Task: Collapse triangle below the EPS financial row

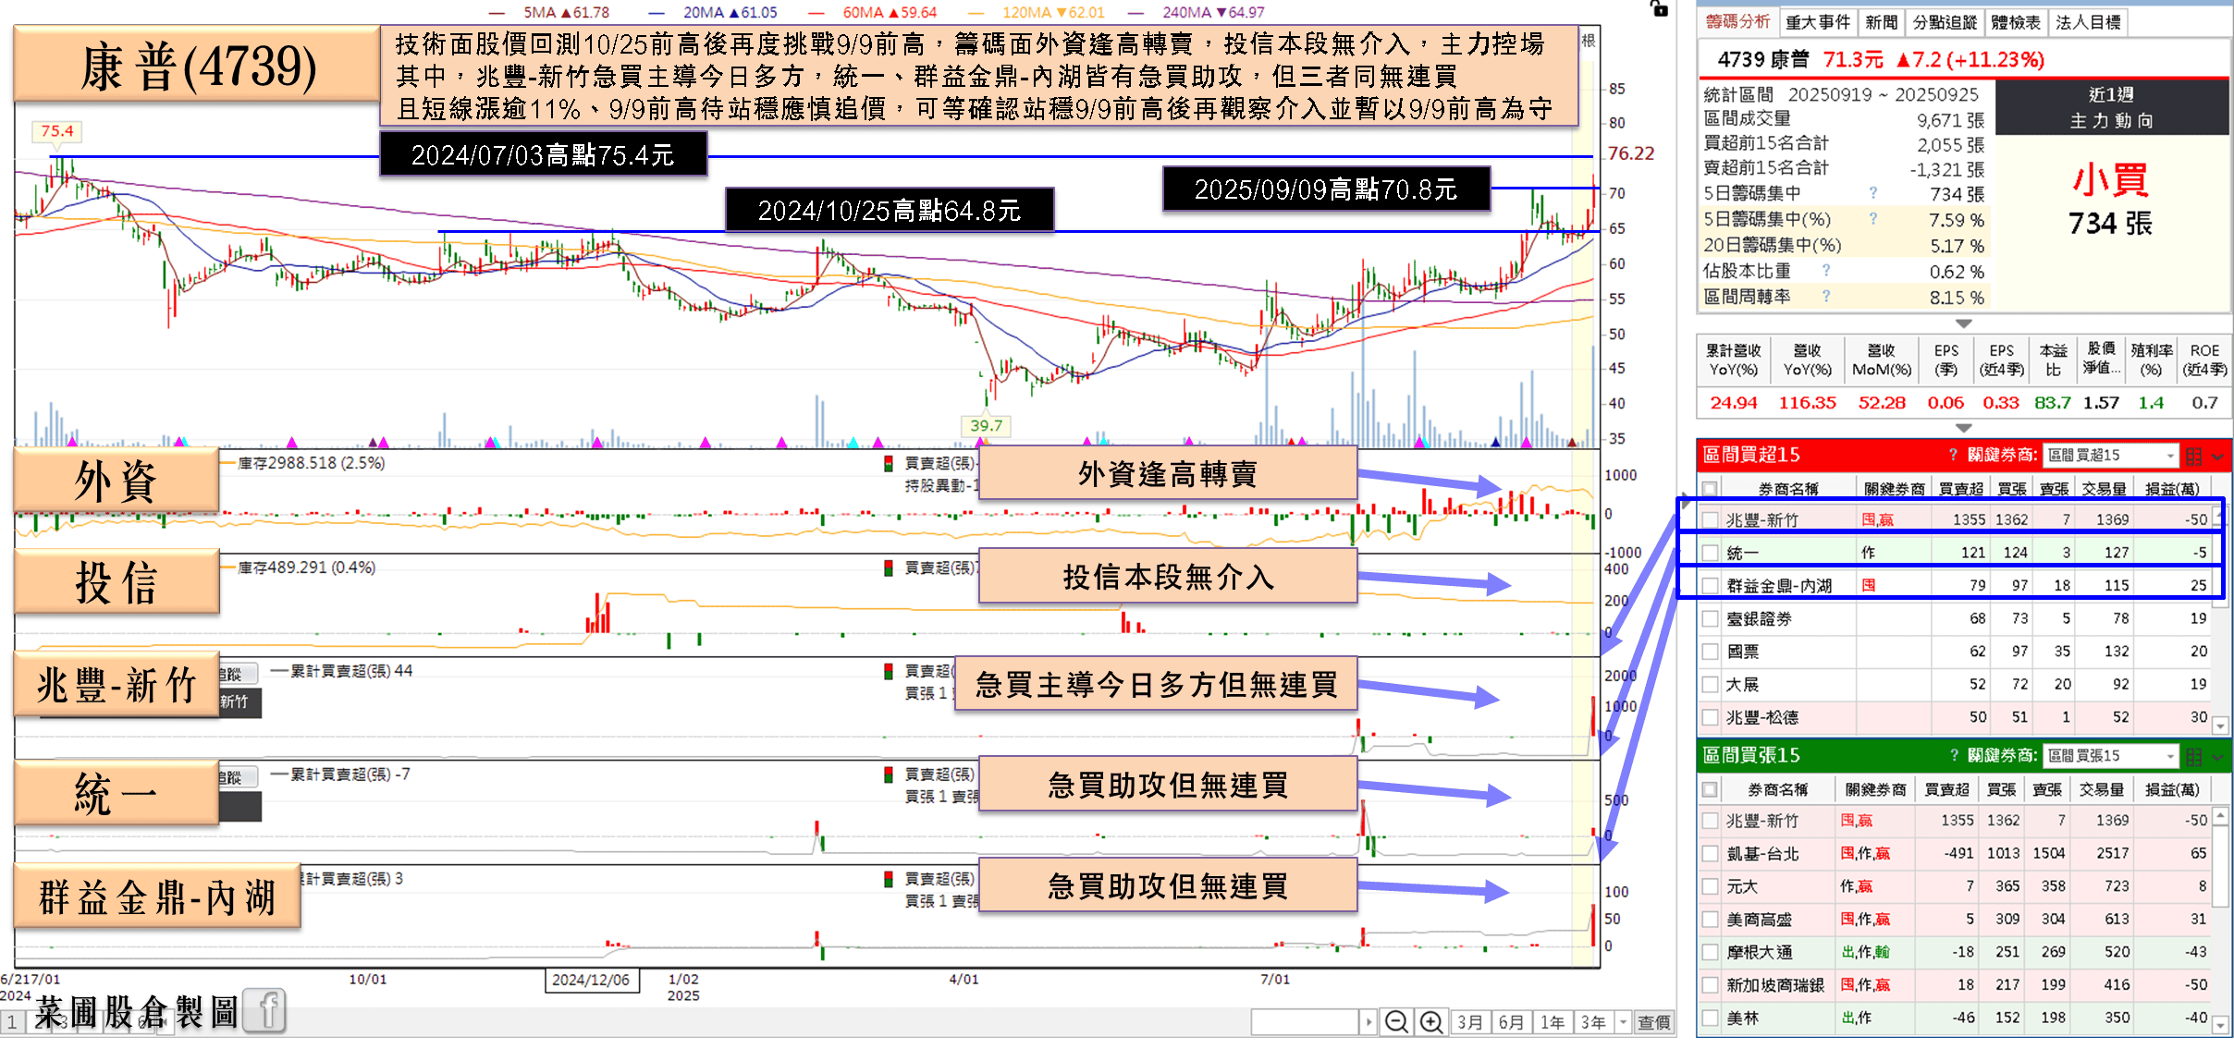Action: [1963, 428]
